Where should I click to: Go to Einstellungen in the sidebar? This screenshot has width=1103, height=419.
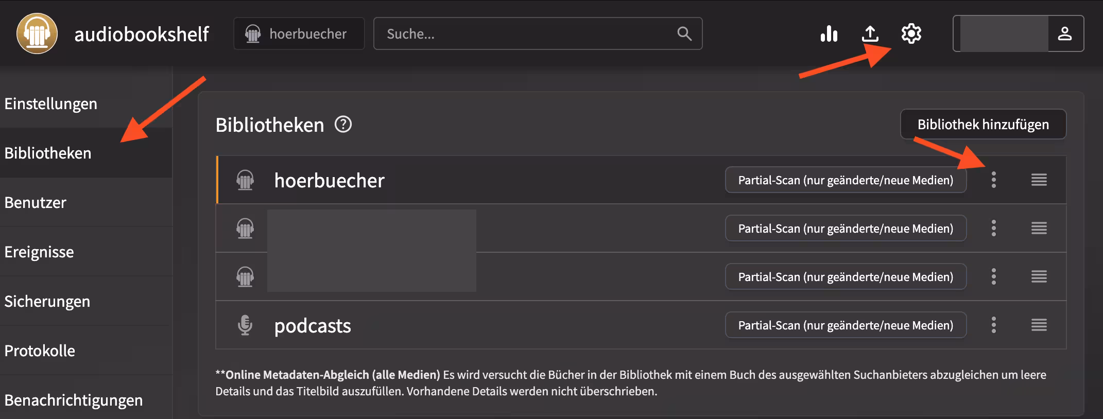coord(51,104)
